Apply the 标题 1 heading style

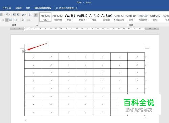tap(70, 17)
